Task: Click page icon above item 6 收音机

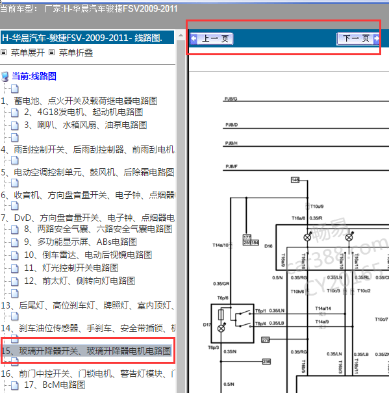Action: [x=14, y=183]
